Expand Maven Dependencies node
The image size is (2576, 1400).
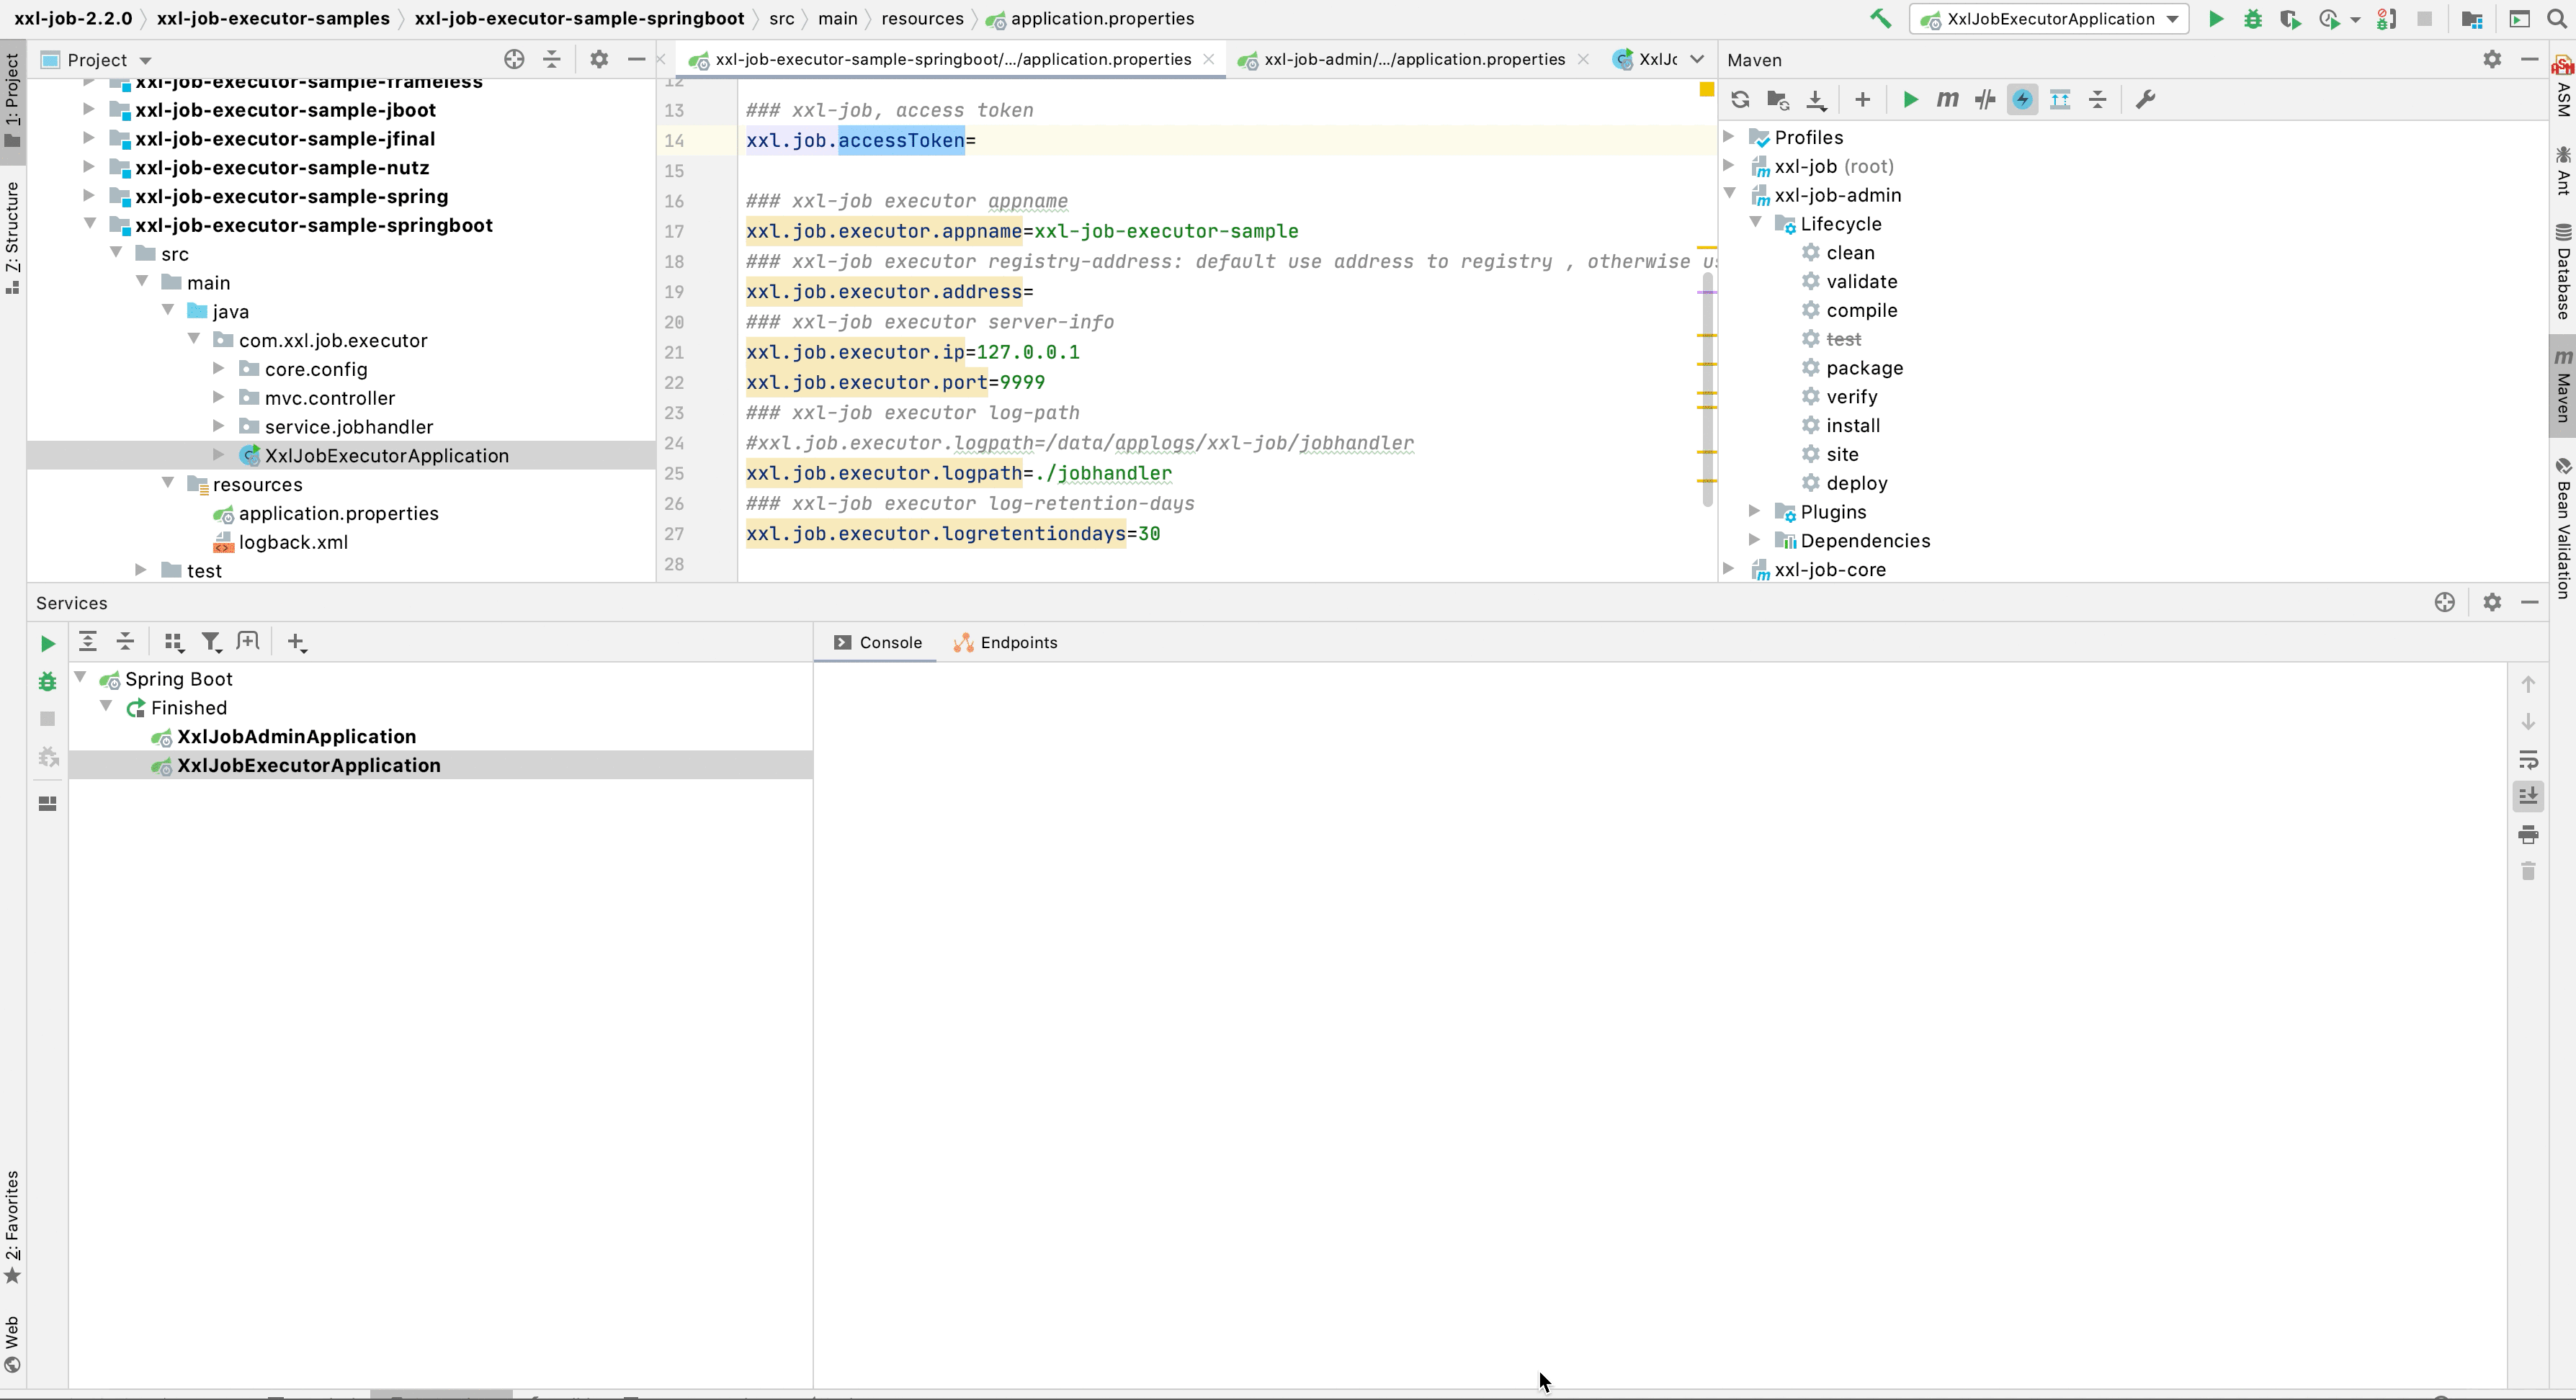click(x=1755, y=540)
